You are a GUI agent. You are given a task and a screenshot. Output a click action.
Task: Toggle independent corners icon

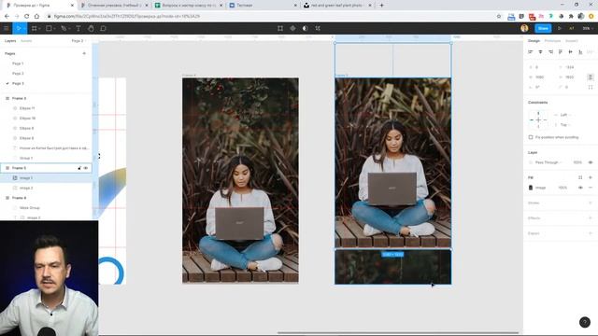point(591,87)
